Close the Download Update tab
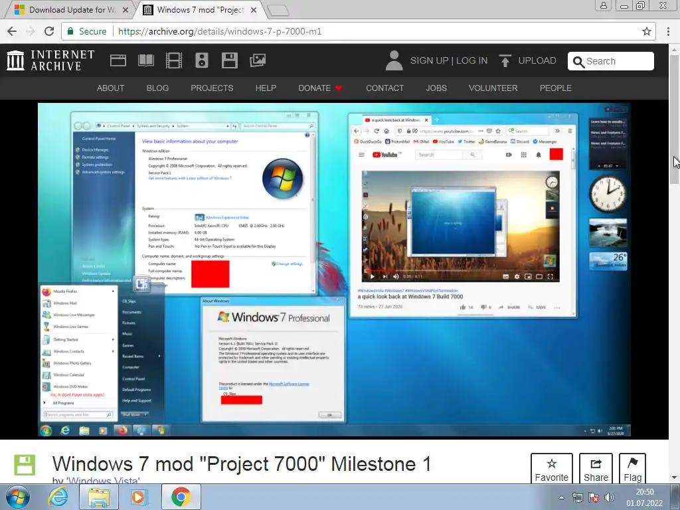This screenshot has width=680, height=510. coord(126,10)
